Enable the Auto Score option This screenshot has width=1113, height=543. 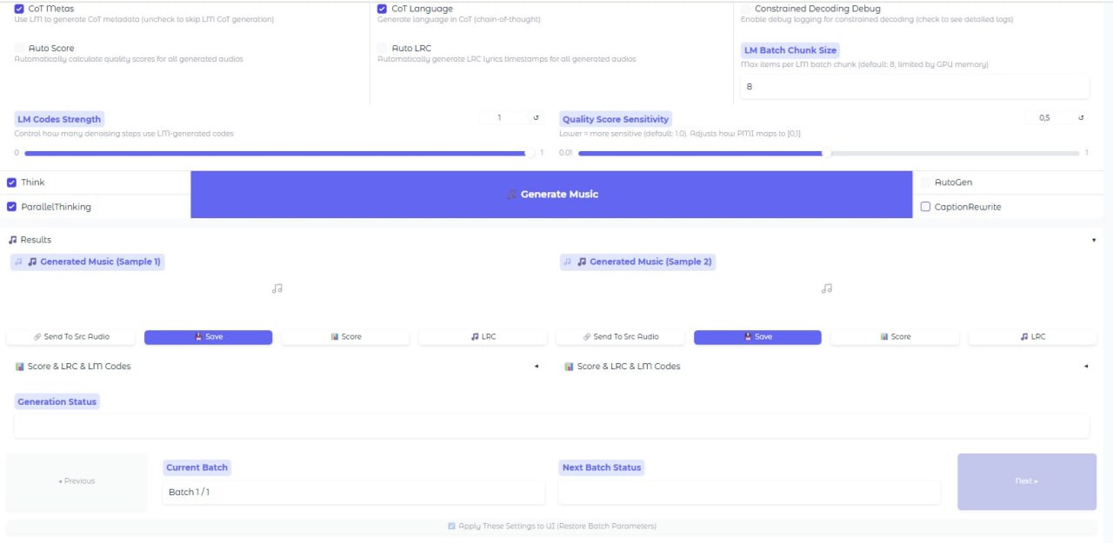pos(19,49)
